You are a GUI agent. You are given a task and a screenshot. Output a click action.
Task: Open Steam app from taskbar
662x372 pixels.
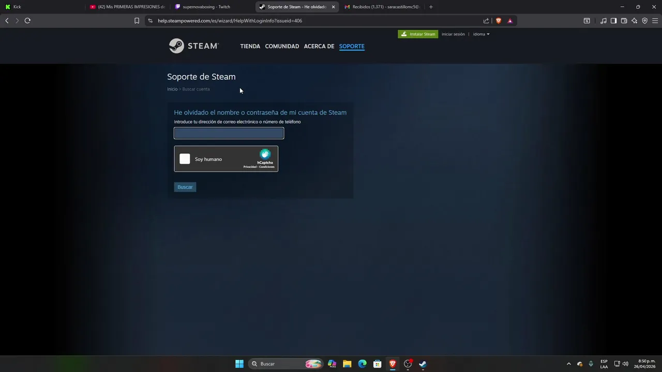pyautogui.click(x=423, y=364)
